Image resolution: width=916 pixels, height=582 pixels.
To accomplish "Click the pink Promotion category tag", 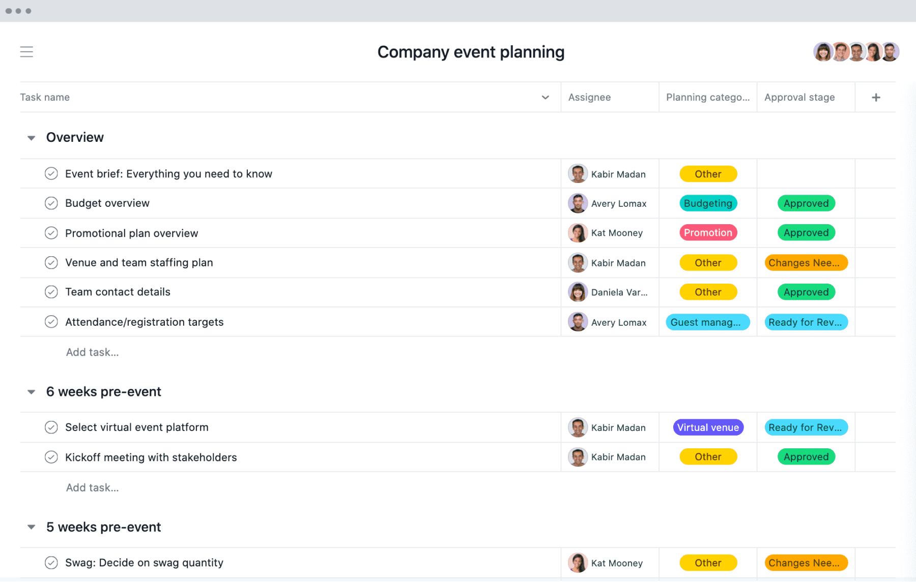I will click(708, 233).
